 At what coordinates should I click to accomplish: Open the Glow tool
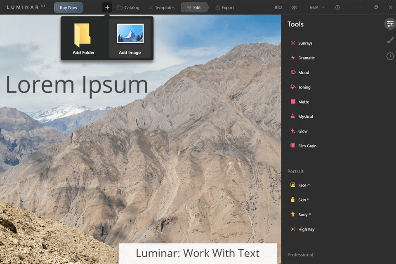click(x=299, y=131)
